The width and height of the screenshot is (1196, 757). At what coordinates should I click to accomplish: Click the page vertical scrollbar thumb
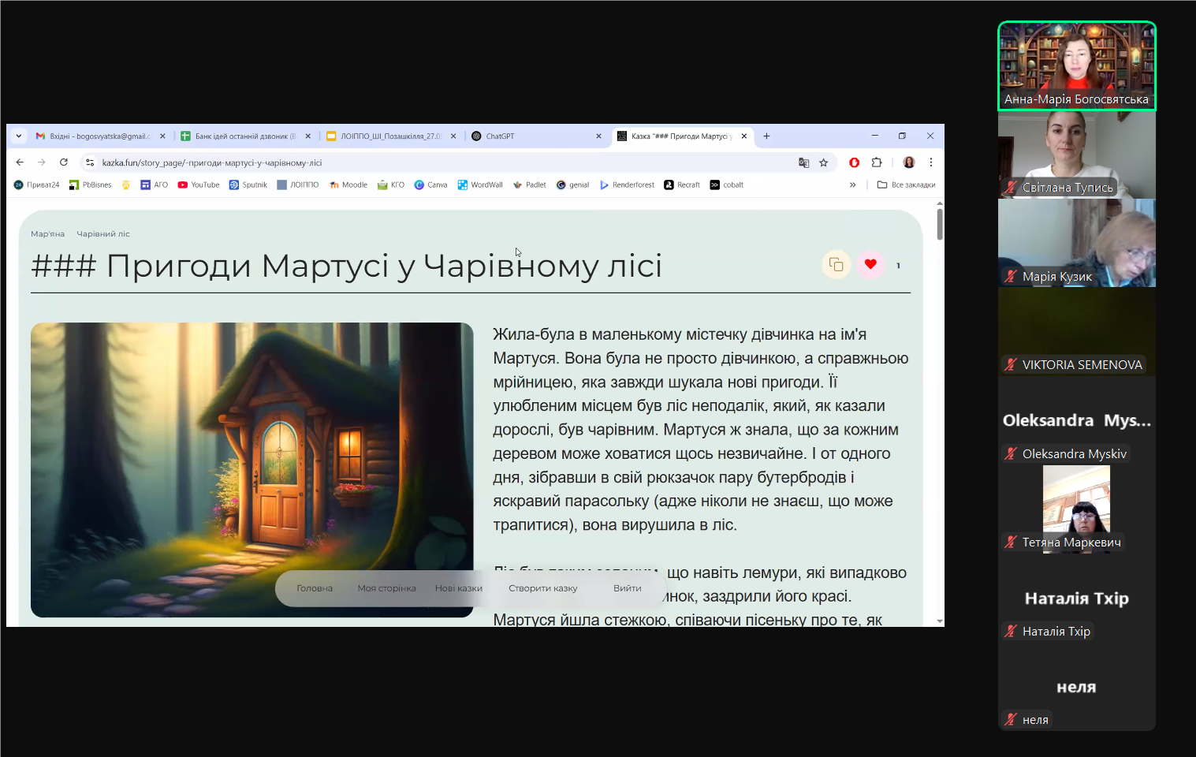click(940, 225)
